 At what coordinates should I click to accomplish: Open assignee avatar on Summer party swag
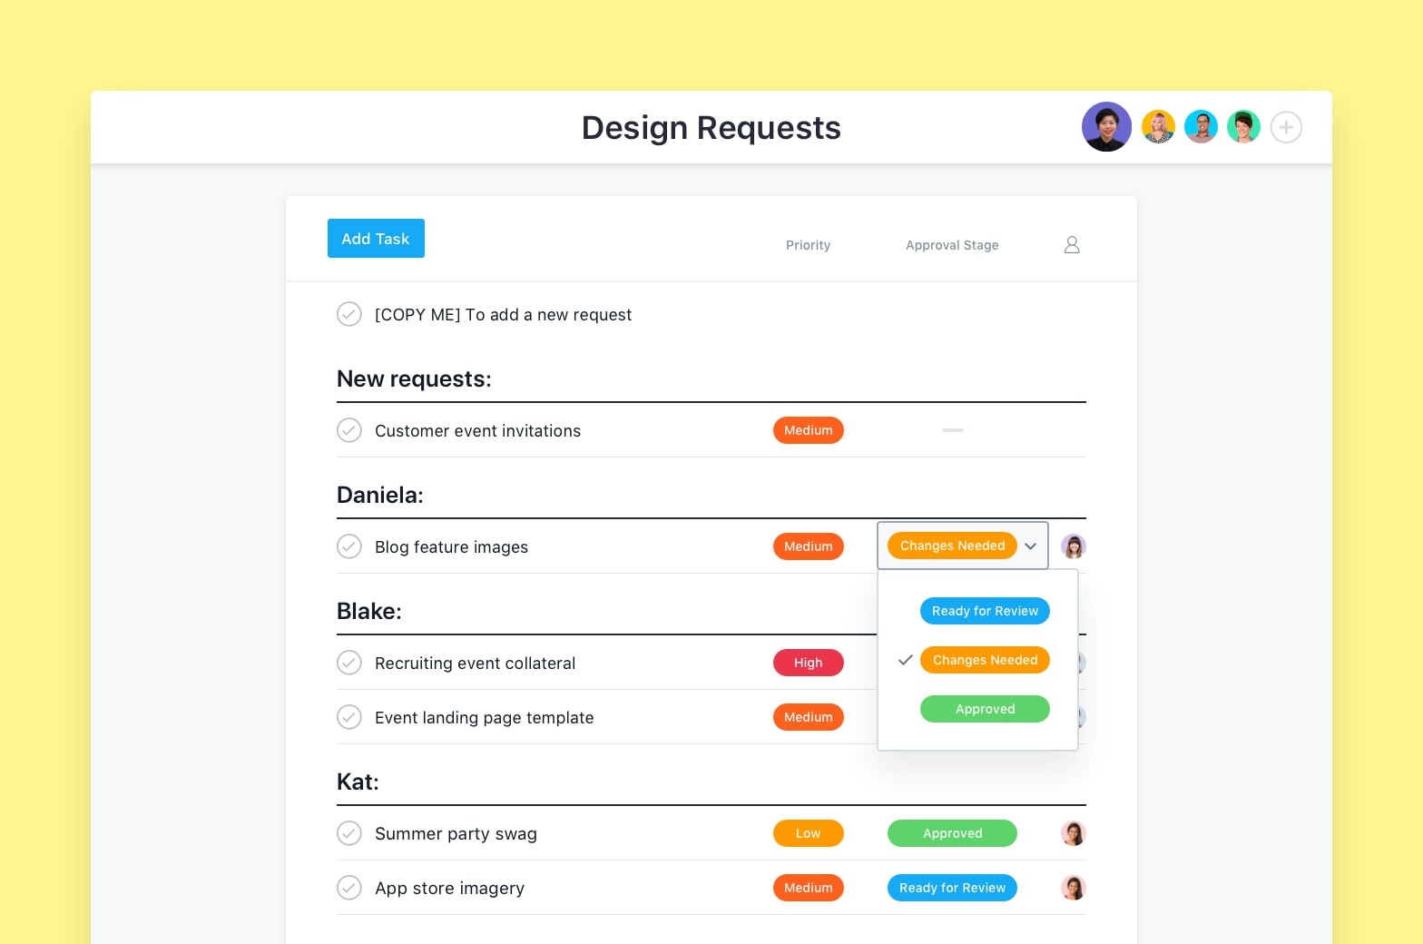coord(1074,833)
